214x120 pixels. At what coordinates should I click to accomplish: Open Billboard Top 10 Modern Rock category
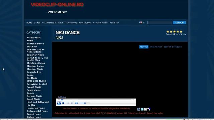point(36,51)
